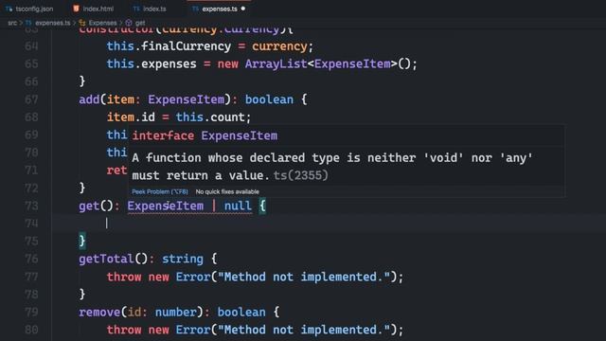Click the 'get' method name on line 73

pyautogui.click(x=89, y=206)
